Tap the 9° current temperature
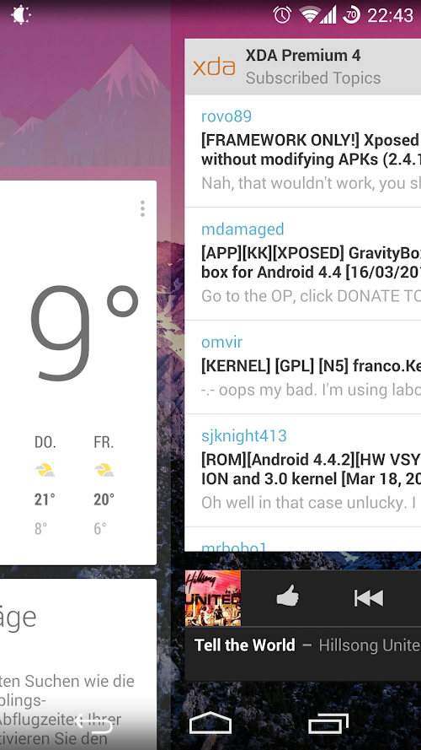 [84, 332]
